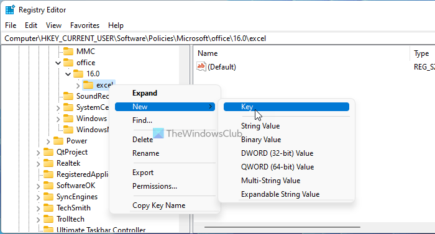
Task: Select the MMC key label
Action: click(86, 52)
